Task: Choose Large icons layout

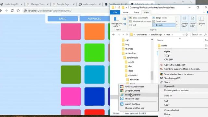Action: (160, 18)
